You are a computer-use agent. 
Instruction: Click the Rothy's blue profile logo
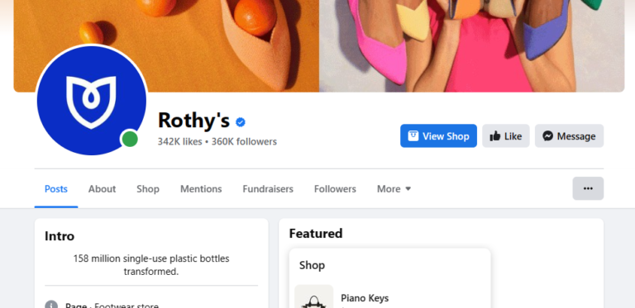[92, 100]
